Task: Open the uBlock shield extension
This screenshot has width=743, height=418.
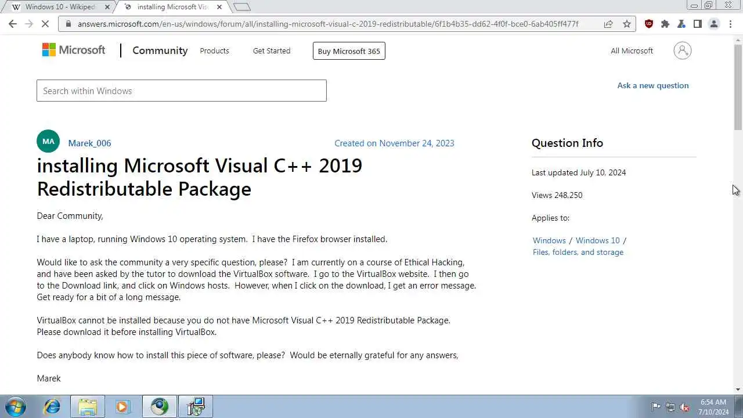Action: (x=649, y=24)
